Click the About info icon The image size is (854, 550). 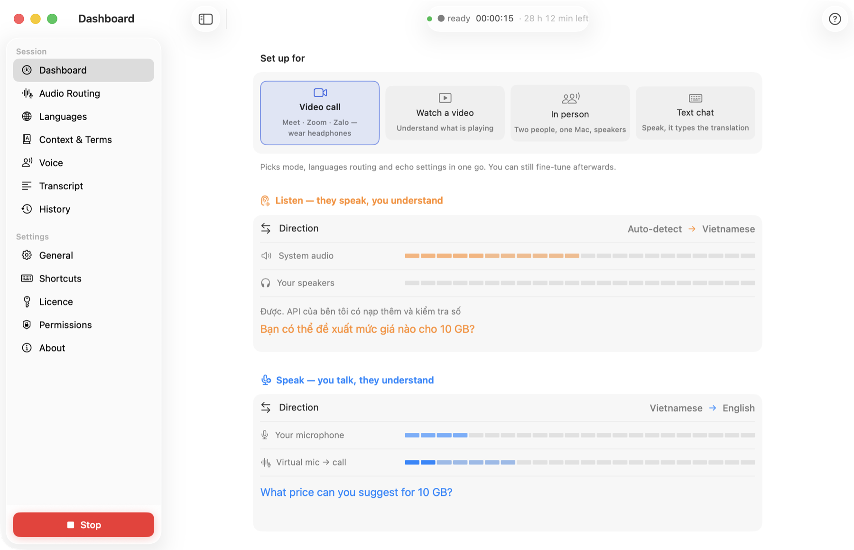tap(27, 348)
